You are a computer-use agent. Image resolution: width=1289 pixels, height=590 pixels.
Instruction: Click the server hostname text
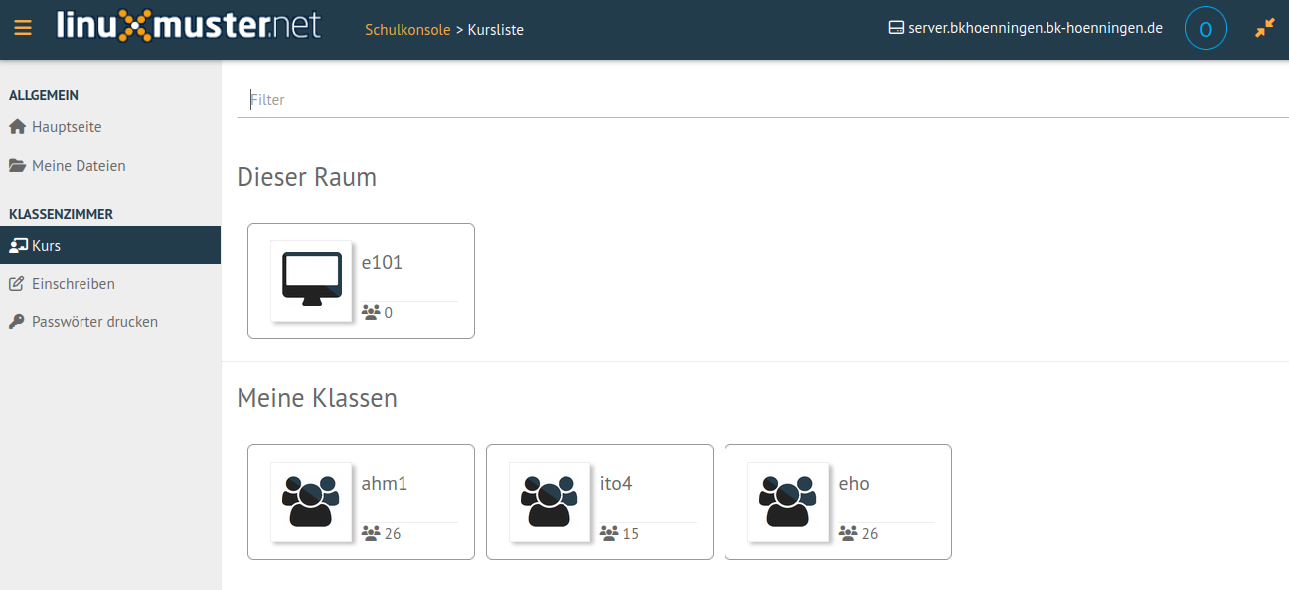1036,29
